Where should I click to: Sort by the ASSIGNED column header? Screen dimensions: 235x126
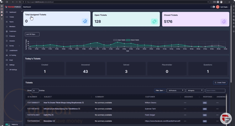(189, 97)
